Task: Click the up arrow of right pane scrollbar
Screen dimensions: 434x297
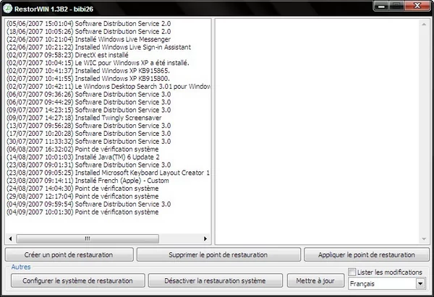Action: 424,25
